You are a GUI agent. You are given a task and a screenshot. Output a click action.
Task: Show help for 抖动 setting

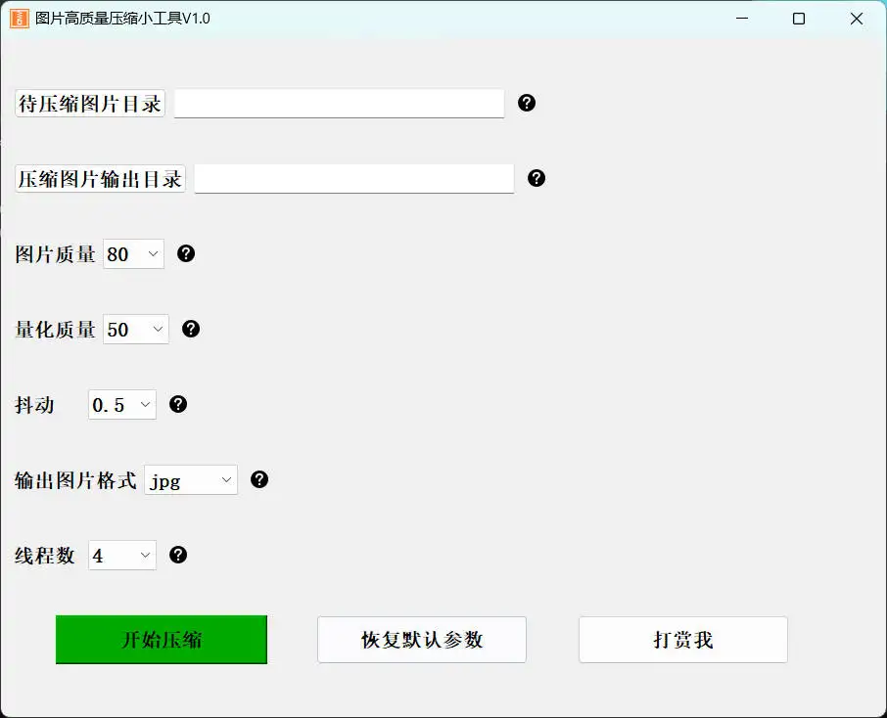[178, 404]
